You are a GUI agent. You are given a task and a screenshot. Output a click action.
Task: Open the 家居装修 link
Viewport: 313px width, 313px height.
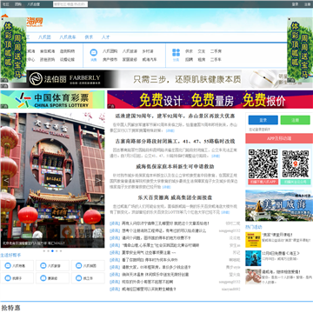pos(130,59)
